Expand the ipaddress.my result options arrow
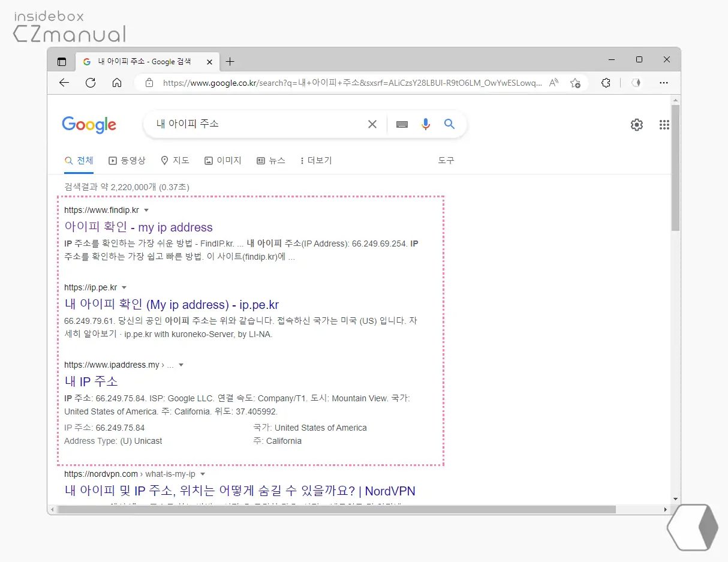 [181, 365]
